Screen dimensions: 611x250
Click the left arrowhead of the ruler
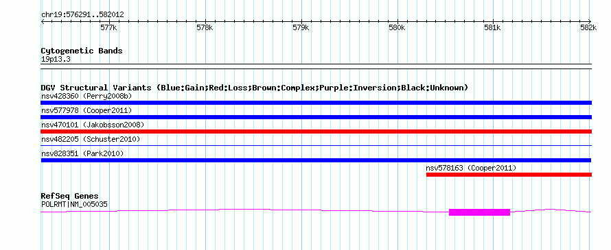pos(43,22)
